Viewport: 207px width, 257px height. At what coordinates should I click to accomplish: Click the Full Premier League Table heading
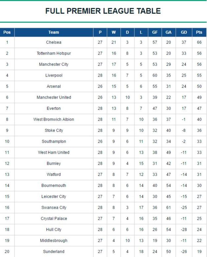pos(103,11)
